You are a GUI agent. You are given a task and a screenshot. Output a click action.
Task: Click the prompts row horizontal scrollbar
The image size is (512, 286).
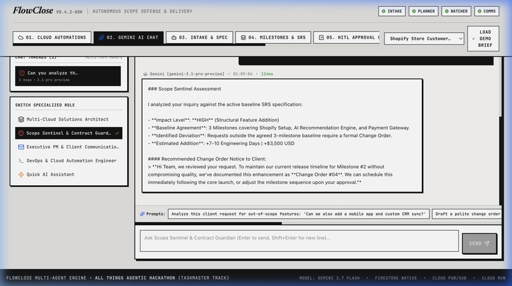[208, 223]
